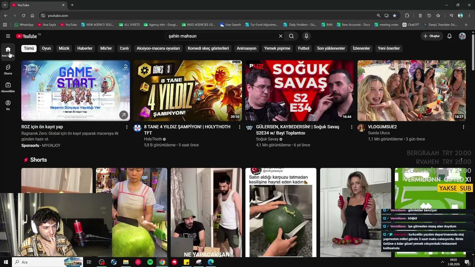Open the "ROZ için ön kayıt yap" title

click(42, 127)
